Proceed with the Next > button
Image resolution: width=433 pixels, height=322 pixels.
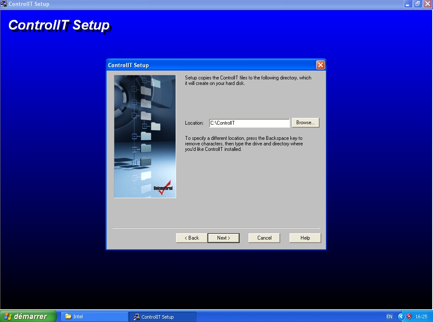pyautogui.click(x=223, y=238)
